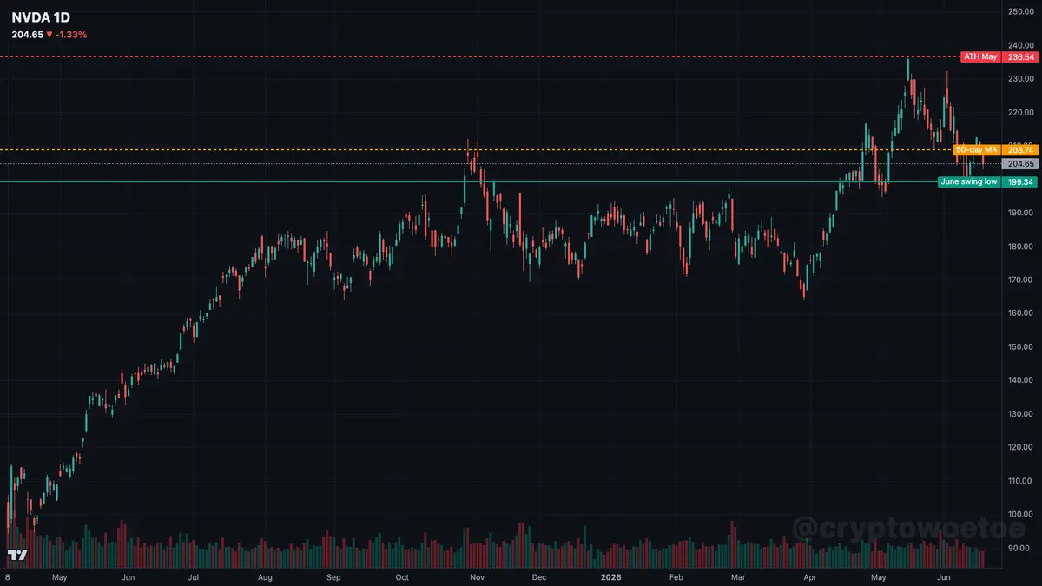The image size is (1042, 586).
Task: Click the Dec time axis label
Action: tap(538, 576)
